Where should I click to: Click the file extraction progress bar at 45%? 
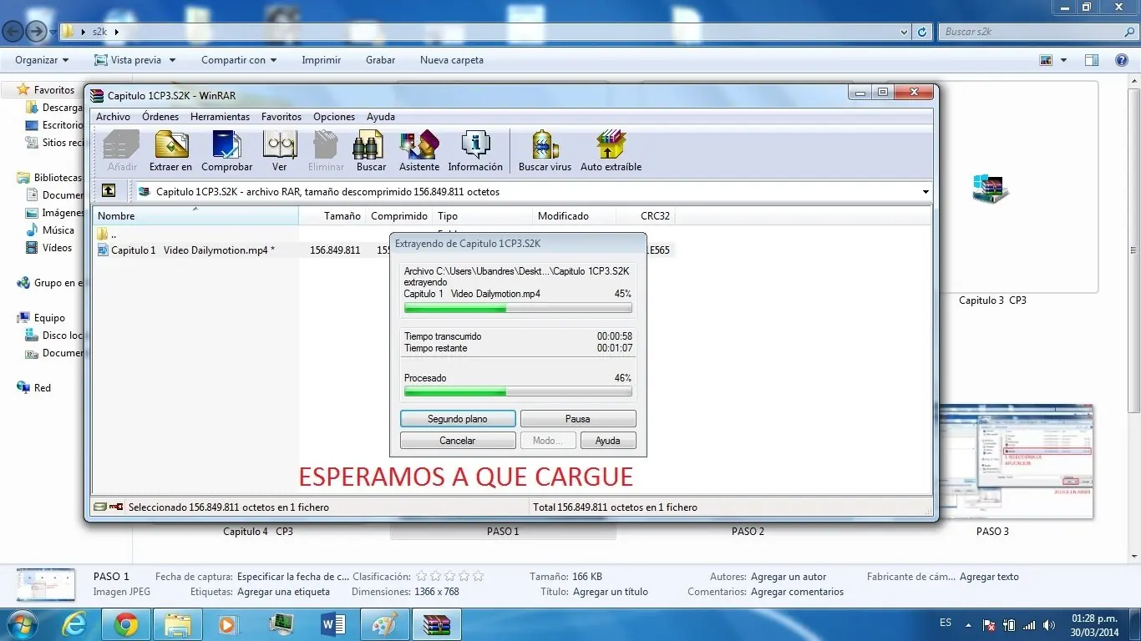coord(518,308)
